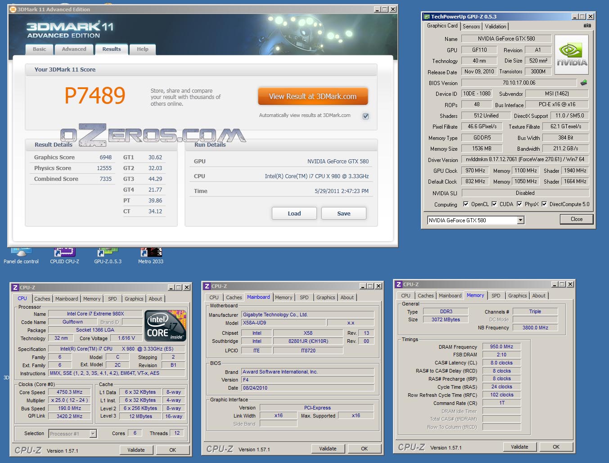Click the Graphics Score 6948 value
The height and width of the screenshot is (463, 609).
point(106,157)
